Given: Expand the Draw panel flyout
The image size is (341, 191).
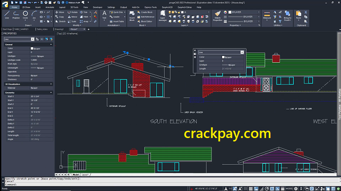Looking at the screenshot, I should point(28,25).
